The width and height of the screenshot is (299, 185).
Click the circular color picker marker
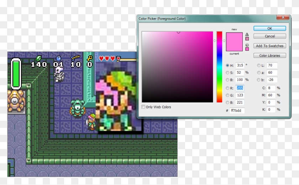(x=178, y=32)
